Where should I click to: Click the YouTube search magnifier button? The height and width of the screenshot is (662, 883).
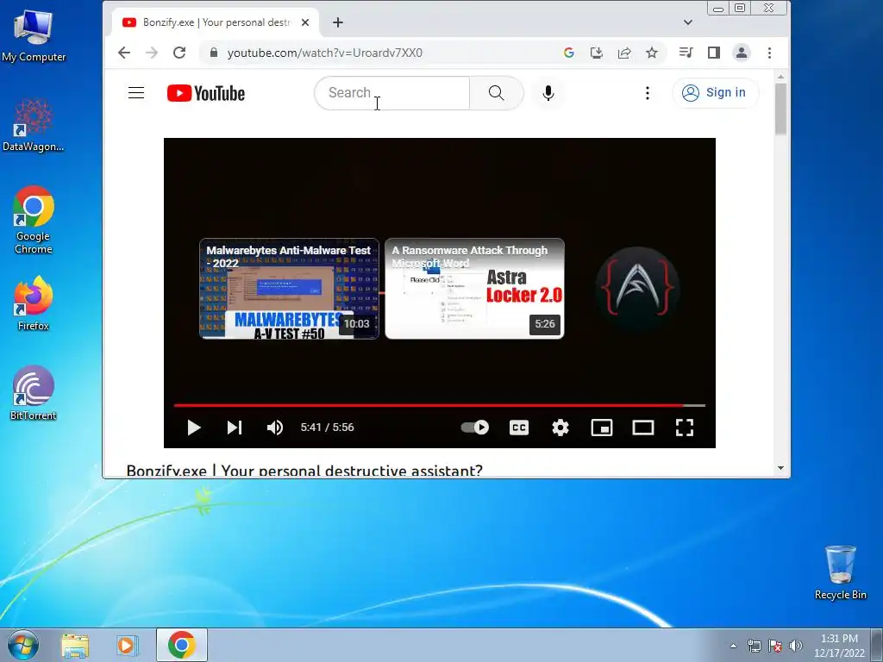496,93
